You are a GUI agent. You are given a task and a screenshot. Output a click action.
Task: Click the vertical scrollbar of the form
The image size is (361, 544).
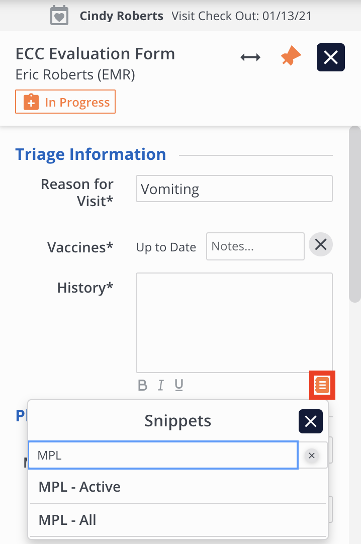coord(355,216)
